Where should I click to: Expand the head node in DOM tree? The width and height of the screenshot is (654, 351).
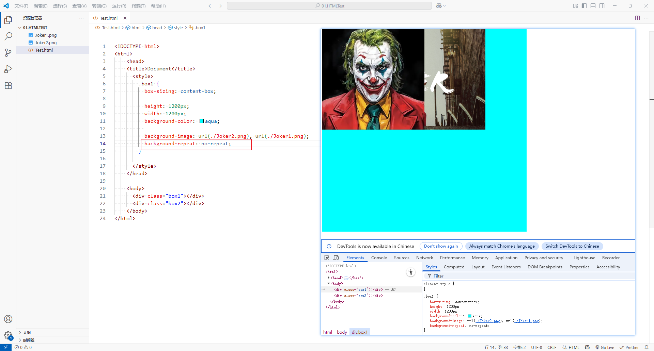(x=329, y=278)
